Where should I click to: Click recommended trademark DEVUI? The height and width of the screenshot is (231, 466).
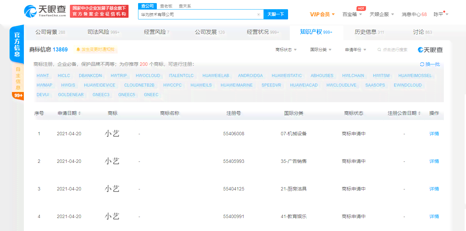(x=43, y=95)
